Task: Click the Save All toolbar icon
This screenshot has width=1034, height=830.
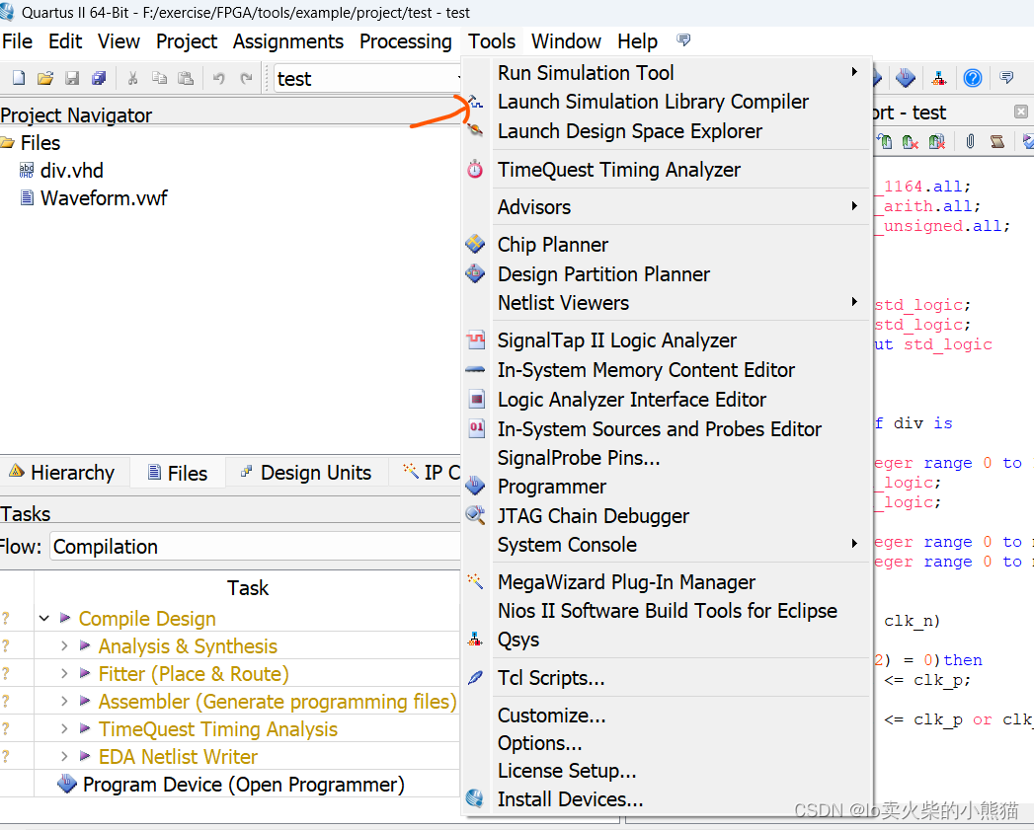Action: tap(99, 79)
